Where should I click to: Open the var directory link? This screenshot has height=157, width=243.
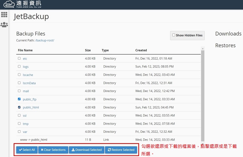pyautogui.click(x=25, y=132)
